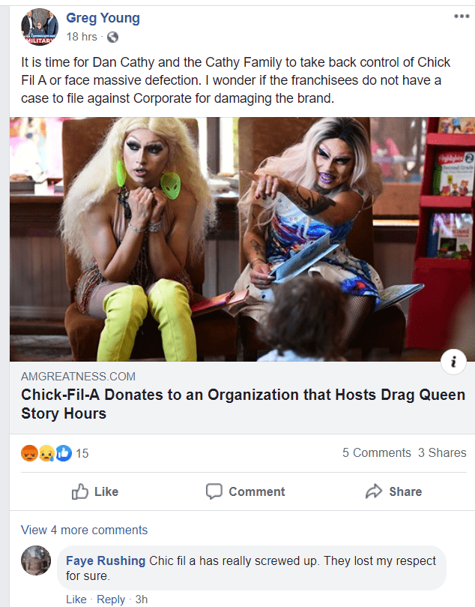Open the 3 Shares count link
Viewport: 475px width, 607px height.
[x=442, y=452]
